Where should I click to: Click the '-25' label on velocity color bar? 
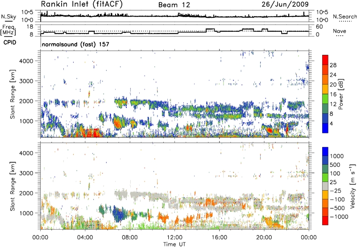[336, 191]
